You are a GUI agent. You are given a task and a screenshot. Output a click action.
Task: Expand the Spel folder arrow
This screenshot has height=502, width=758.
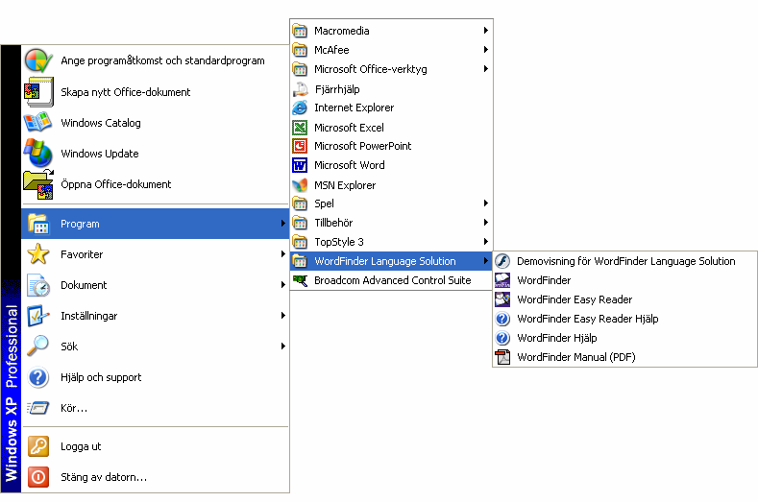[x=486, y=203]
